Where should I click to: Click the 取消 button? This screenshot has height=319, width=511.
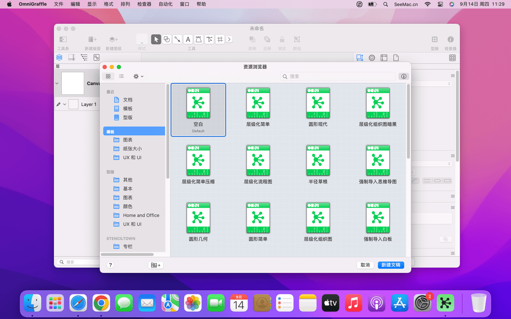[x=365, y=265]
